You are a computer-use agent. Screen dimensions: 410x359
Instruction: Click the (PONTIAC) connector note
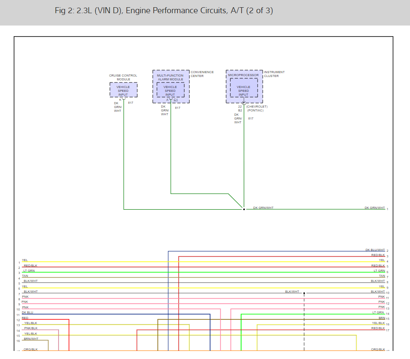pyautogui.click(x=255, y=111)
